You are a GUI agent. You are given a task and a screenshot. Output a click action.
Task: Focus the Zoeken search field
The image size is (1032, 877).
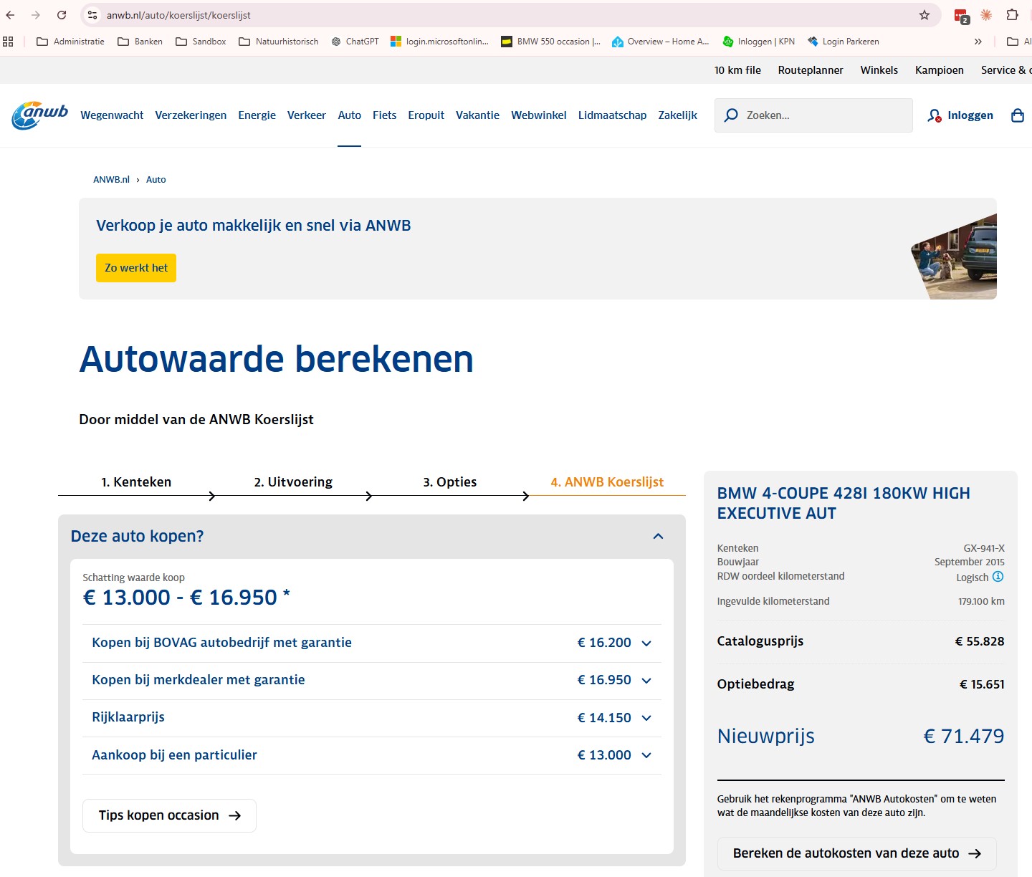click(x=813, y=115)
